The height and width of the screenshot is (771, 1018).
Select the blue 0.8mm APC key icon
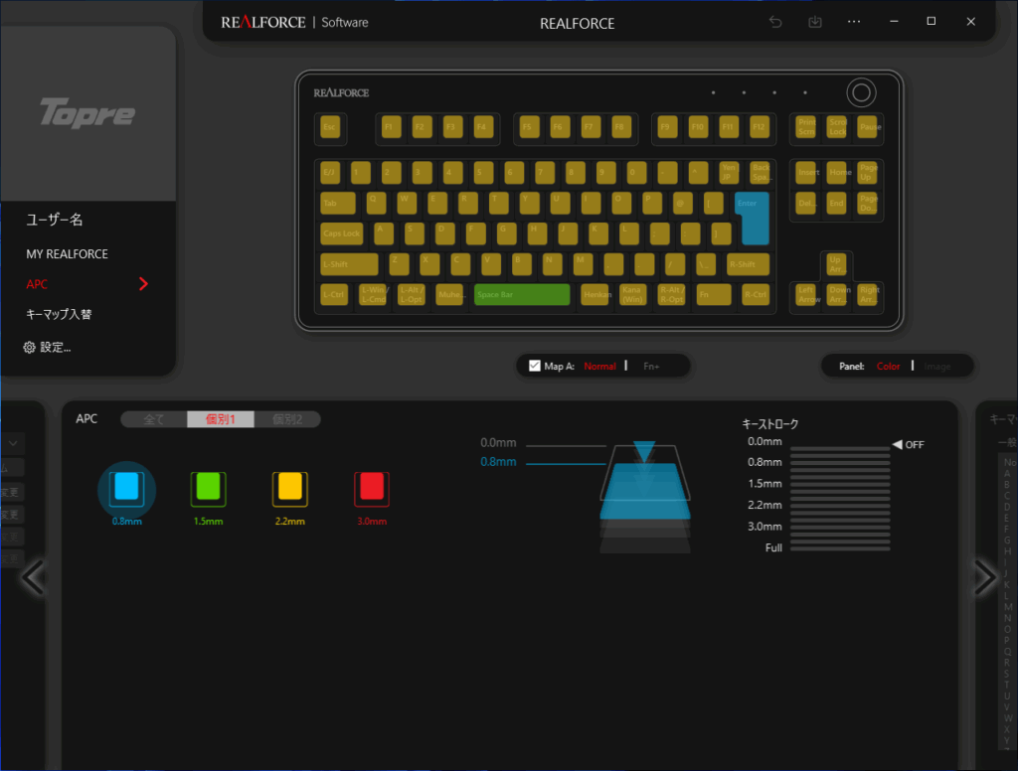[x=126, y=488]
